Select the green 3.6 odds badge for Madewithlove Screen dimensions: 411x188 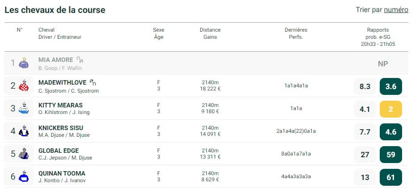(x=390, y=86)
